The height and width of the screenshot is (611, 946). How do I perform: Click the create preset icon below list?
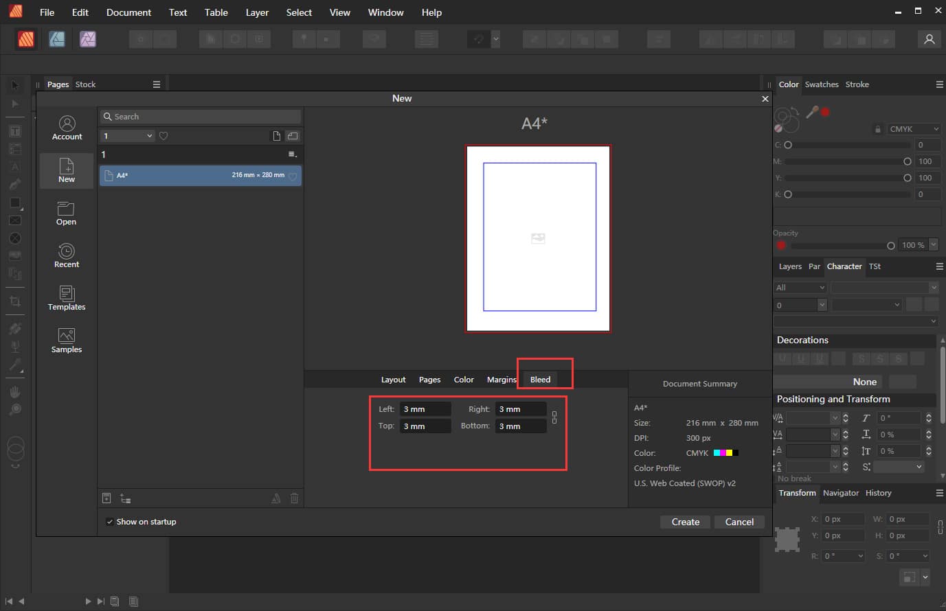[x=106, y=498]
